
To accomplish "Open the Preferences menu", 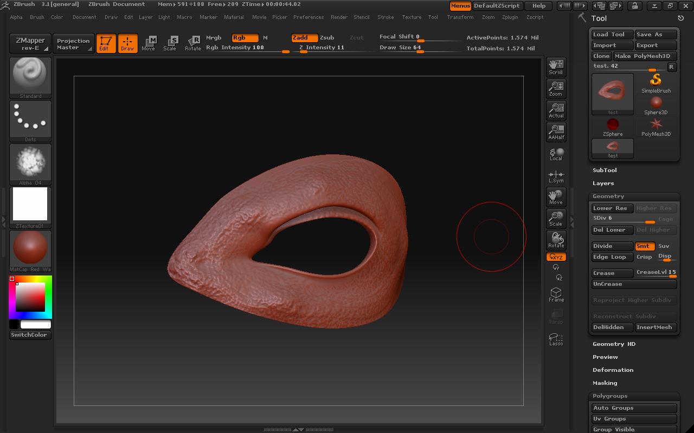I will (309, 17).
